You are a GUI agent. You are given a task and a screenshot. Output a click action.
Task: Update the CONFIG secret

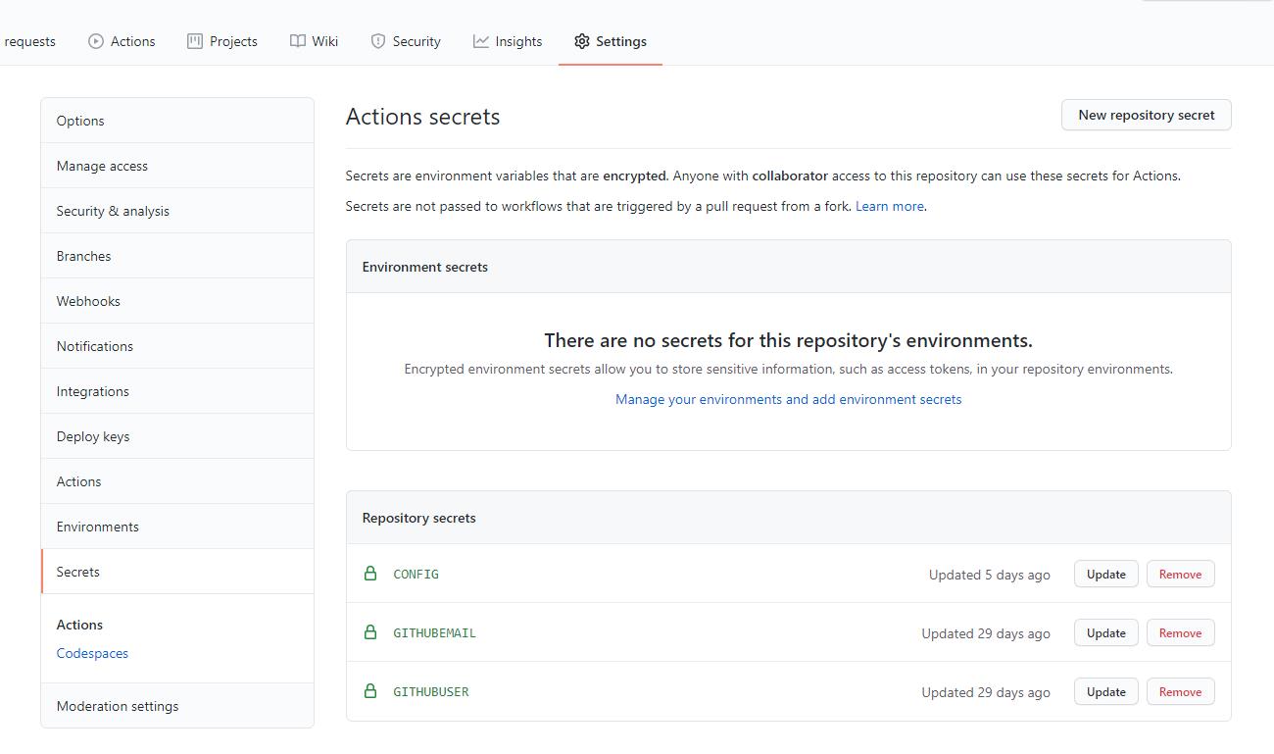(x=1105, y=575)
